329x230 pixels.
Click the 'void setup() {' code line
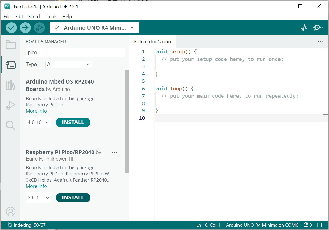[176, 52]
